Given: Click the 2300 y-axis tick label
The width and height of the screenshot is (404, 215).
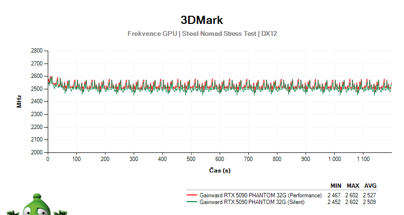Looking at the screenshot, I should (37, 114).
